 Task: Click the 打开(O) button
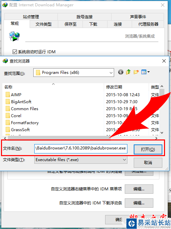pyautogui.click(x=148, y=149)
